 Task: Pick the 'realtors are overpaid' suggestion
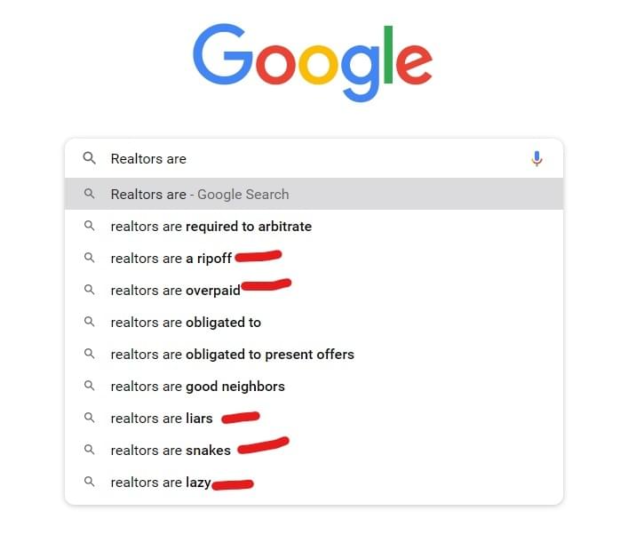pyautogui.click(x=314, y=290)
